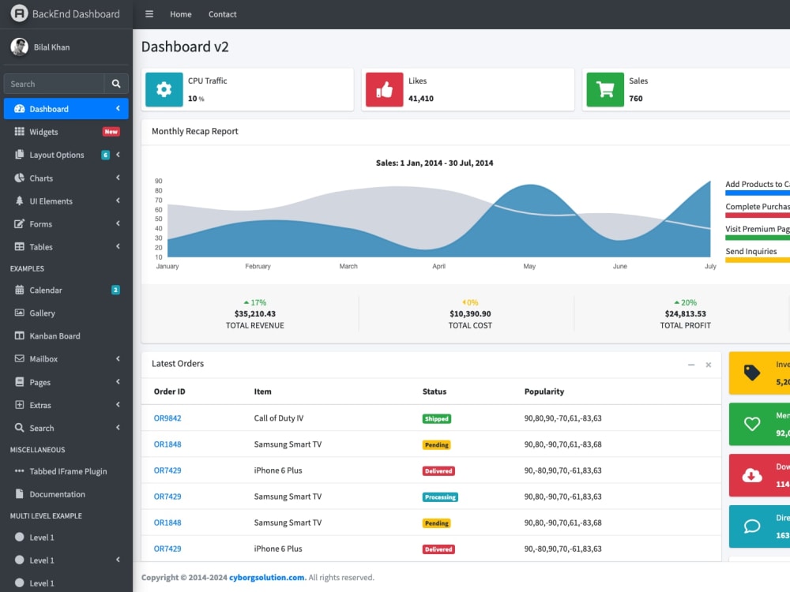Expand the Forms submenu chevron
The image size is (790, 592).
[x=118, y=223]
